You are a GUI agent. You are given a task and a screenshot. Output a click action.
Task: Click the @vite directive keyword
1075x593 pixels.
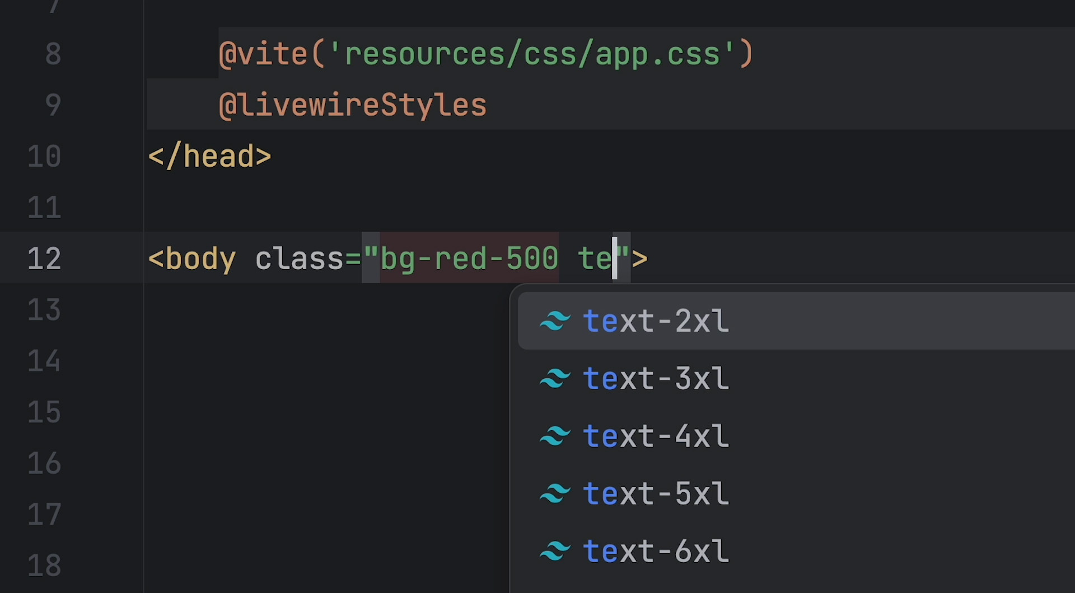[x=263, y=55]
